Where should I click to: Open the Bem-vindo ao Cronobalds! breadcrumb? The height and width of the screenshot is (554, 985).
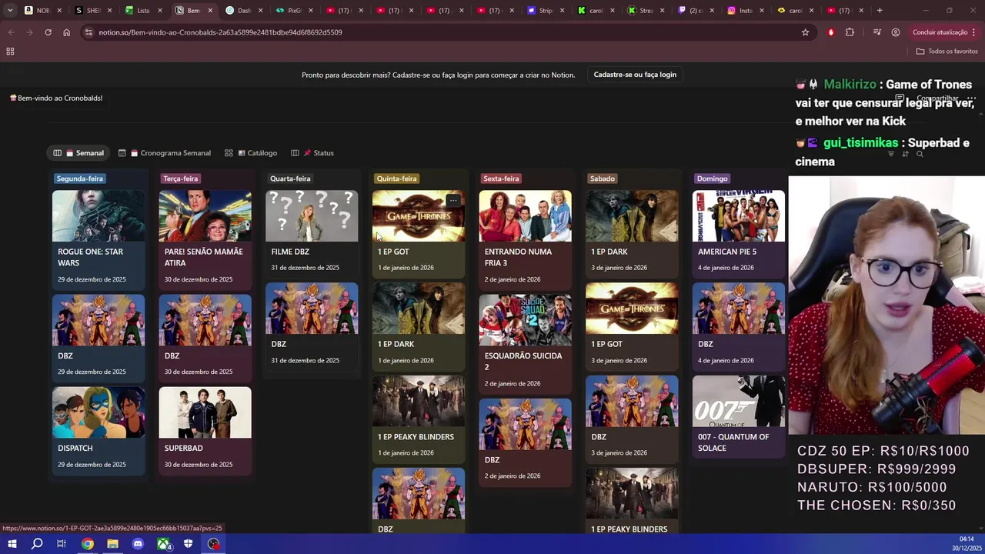point(55,98)
